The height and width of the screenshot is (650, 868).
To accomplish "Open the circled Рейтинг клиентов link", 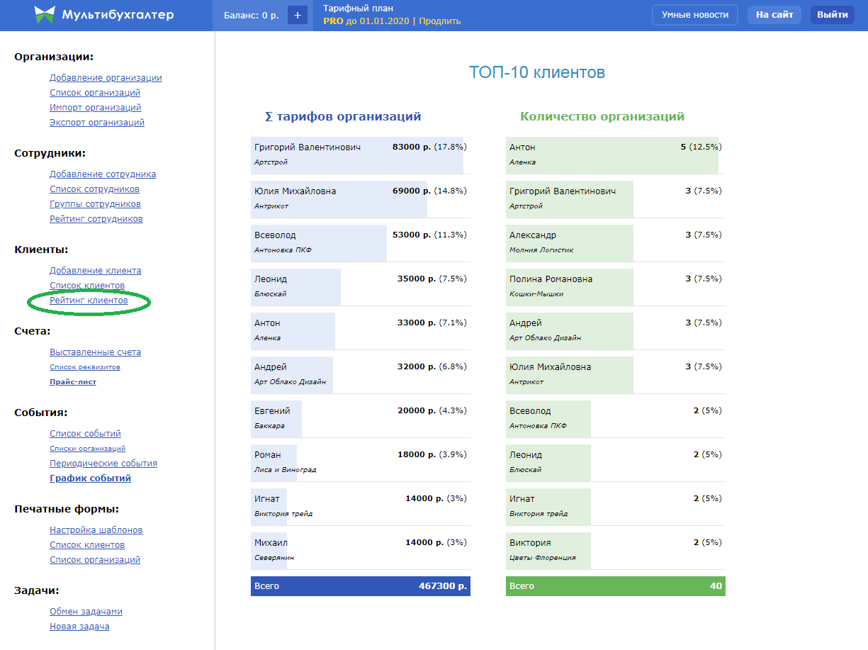I will tap(89, 301).
